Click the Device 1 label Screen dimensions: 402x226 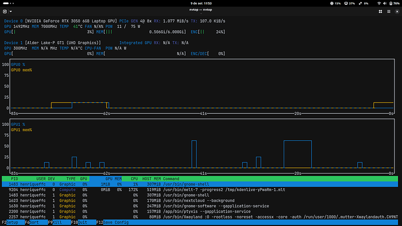point(13,43)
